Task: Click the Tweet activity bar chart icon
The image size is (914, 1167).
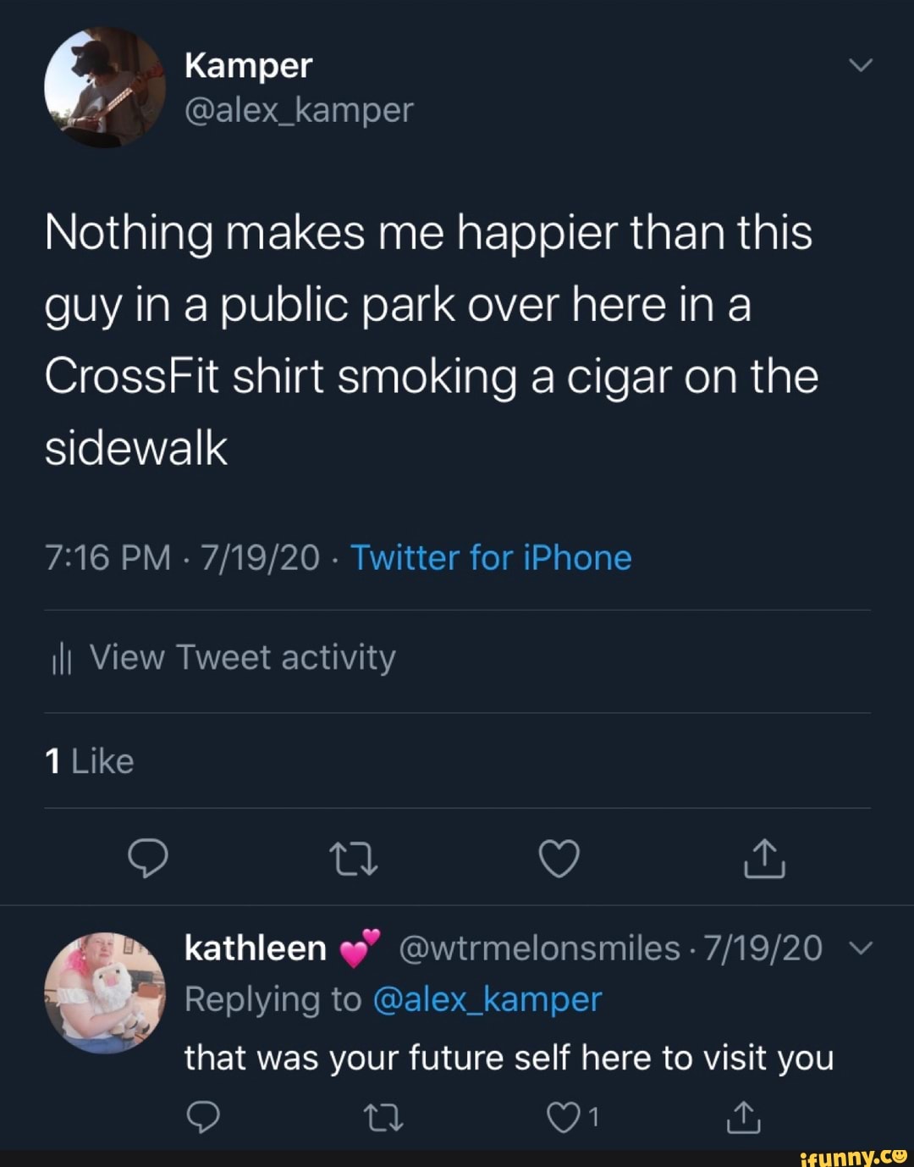Action: coord(60,660)
